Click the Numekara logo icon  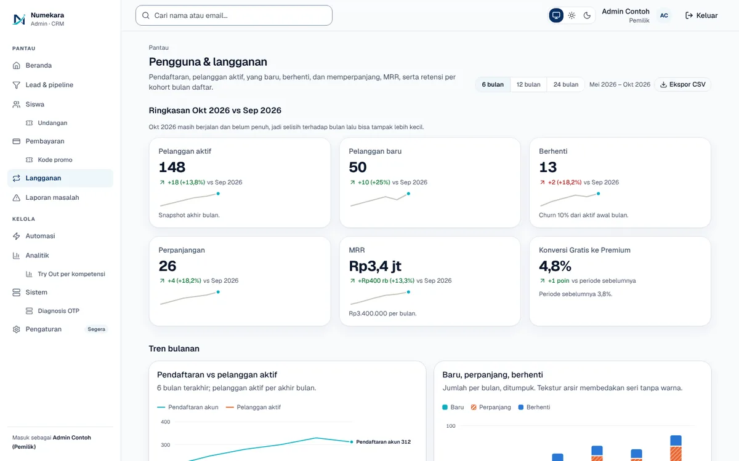click(x=19, y=19)
